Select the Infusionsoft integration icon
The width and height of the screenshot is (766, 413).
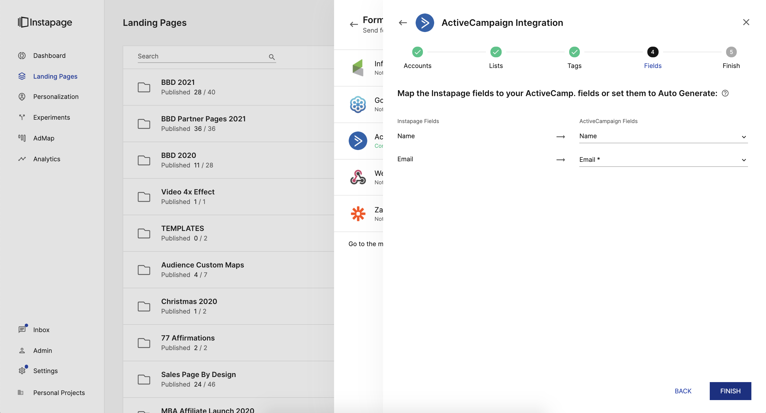(358, 68)
